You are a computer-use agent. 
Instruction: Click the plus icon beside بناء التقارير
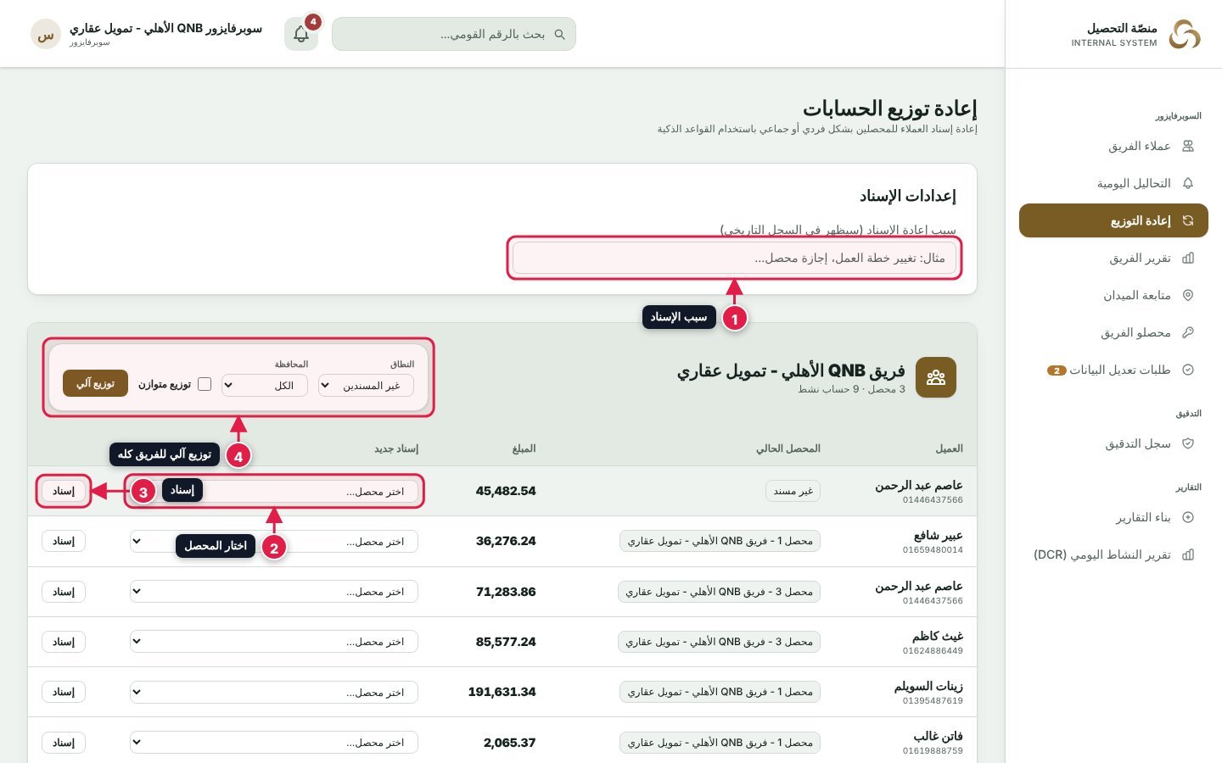point(1188,517)
